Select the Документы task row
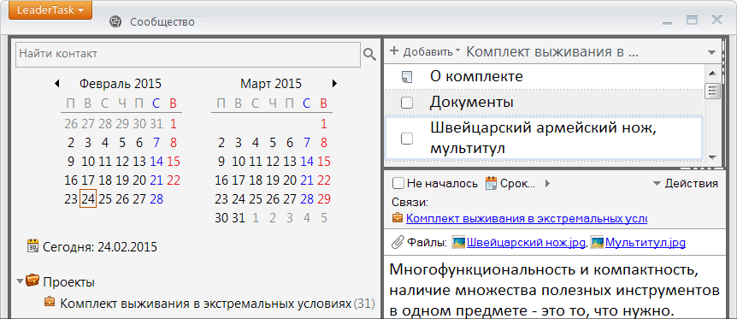The image size is (737, 319). pyautogui.click(x=545, y=103)
